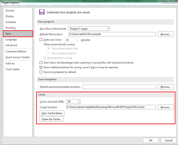178x145 pixels.
Task: Cancel the Project Options dialog
Action: (x=168, y=140)
